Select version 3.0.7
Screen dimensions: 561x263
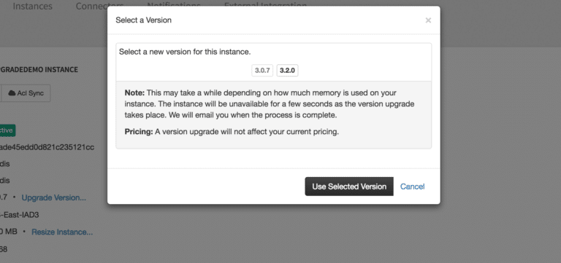[x=262, y=70]
